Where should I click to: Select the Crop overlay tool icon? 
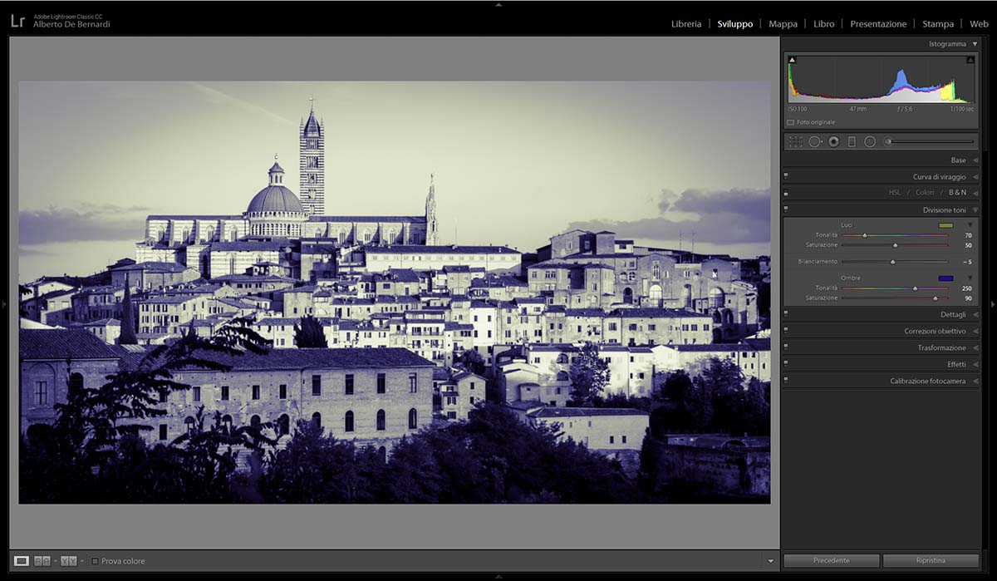pyautogui.click(x=795, y=142)
